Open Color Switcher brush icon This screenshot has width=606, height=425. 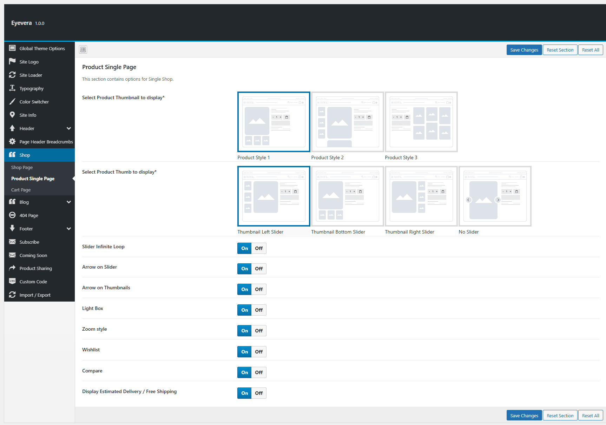12,101
